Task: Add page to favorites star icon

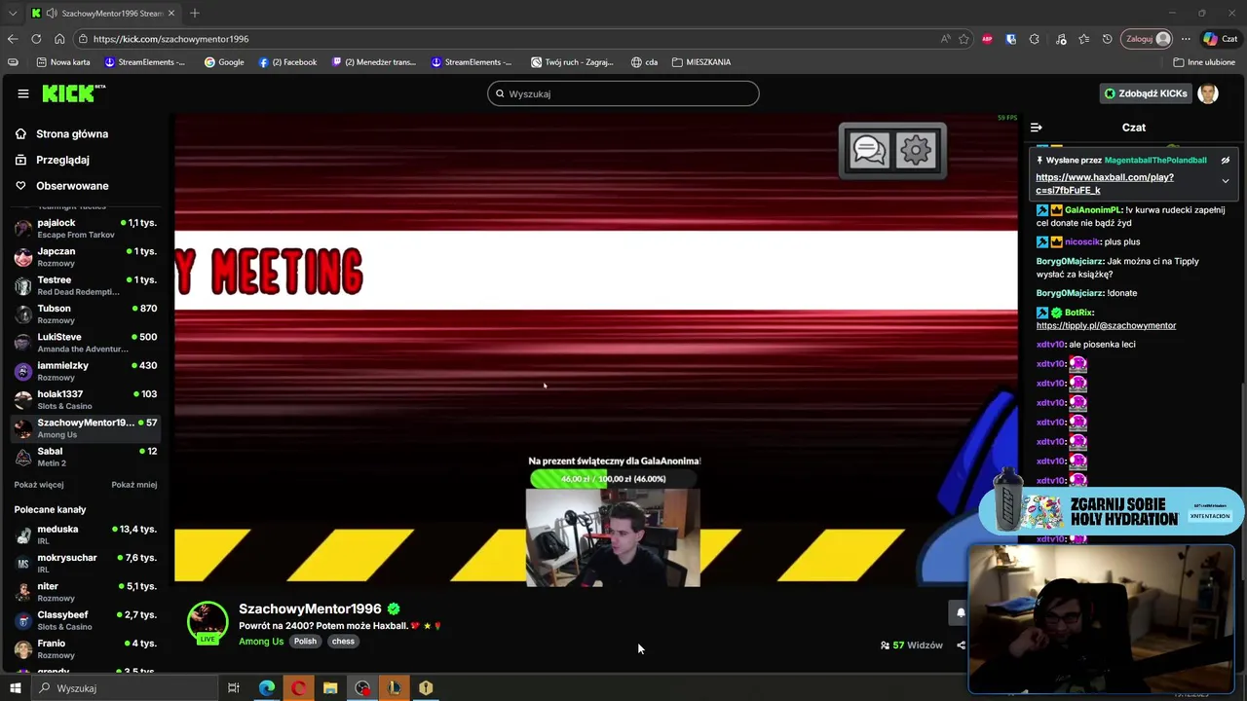Action: [x=964, y=39]
